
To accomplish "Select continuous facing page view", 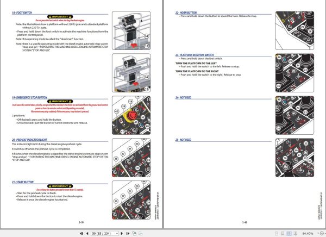I will [295, 233].
